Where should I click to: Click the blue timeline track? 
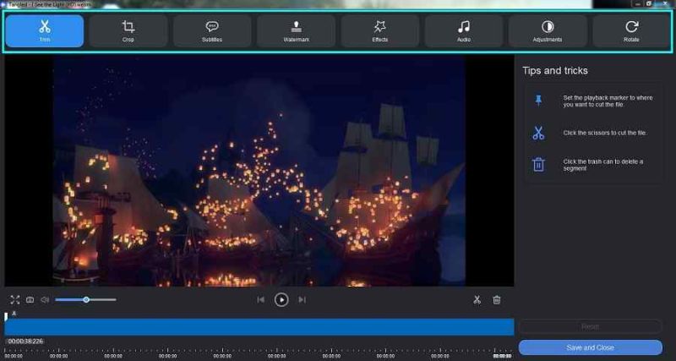[x=259, y=326]
